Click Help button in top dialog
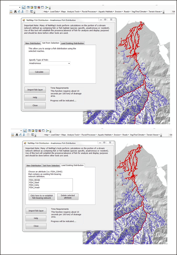This screenshot has width=177, height=255. 35,98
